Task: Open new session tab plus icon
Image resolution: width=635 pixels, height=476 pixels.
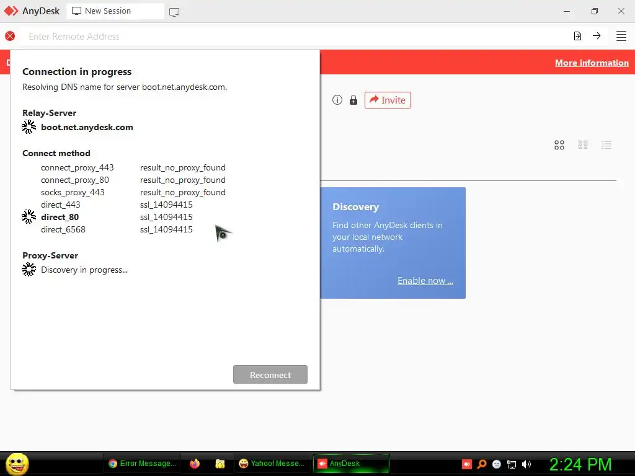Action: [174, 12]
